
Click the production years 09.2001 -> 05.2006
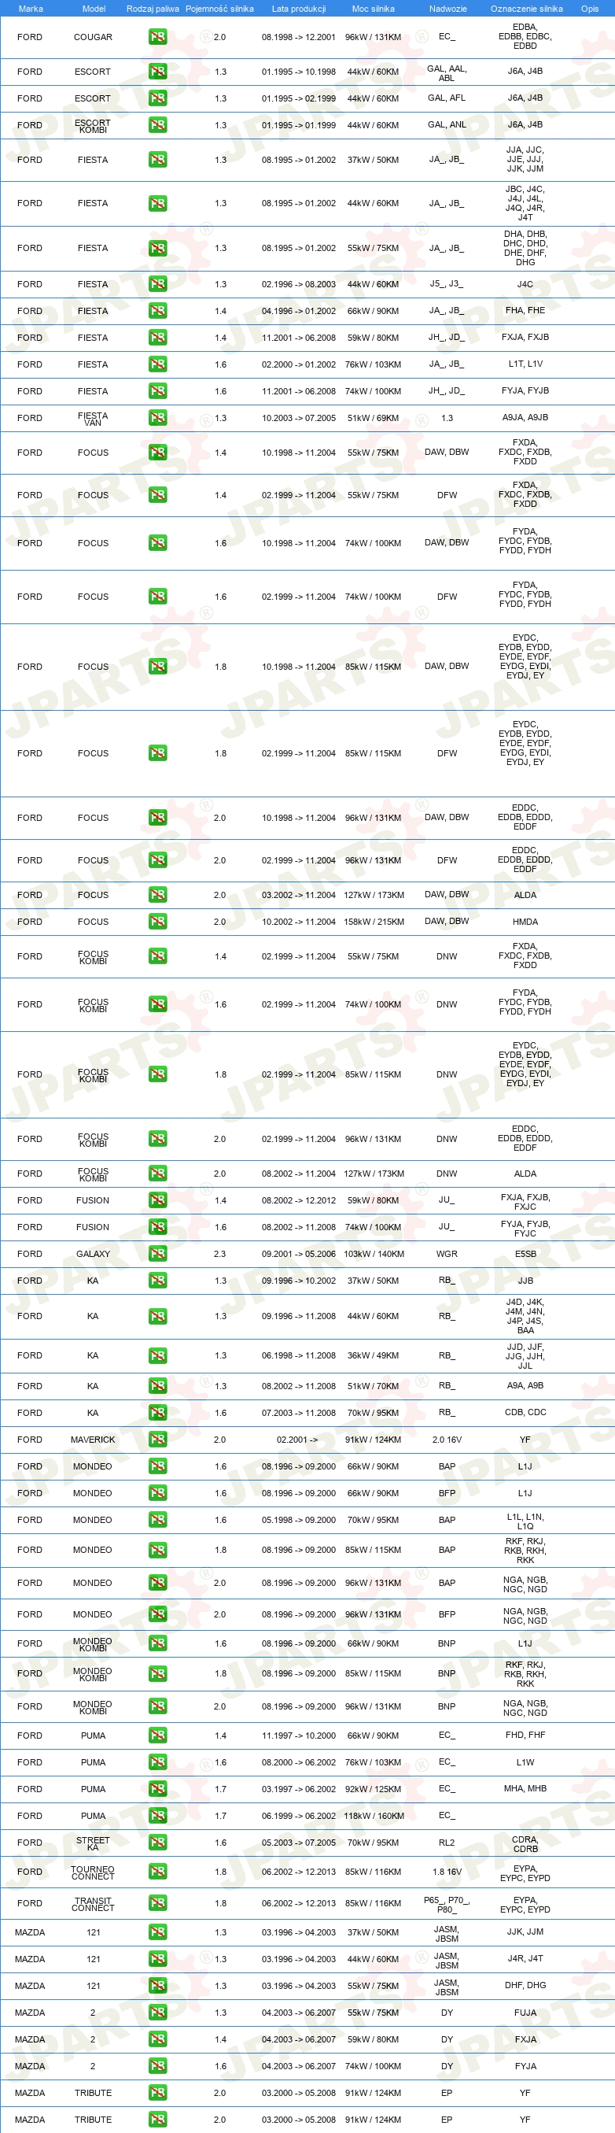point(299,1254)
